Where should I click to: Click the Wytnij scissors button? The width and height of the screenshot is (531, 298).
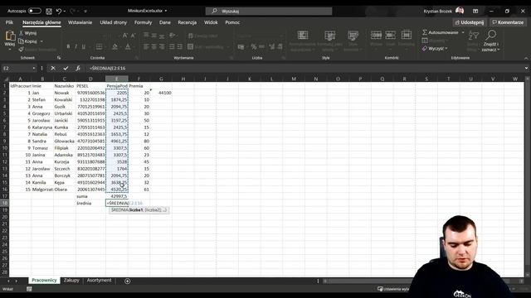coord(27,33)
